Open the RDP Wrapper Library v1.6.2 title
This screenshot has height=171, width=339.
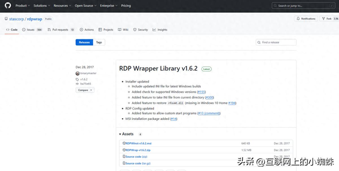[x=158, y=68]
